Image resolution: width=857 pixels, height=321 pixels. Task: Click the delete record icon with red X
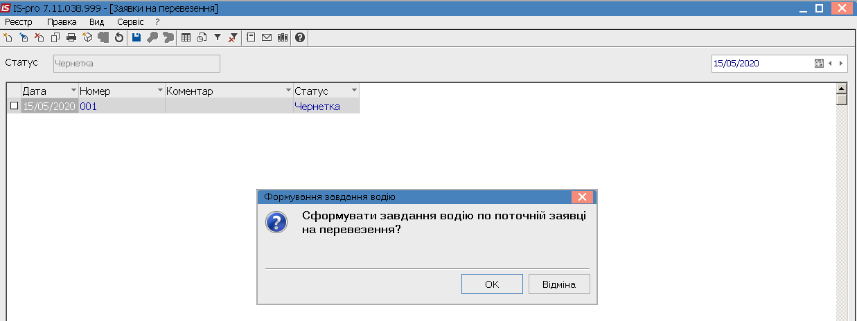39,37
